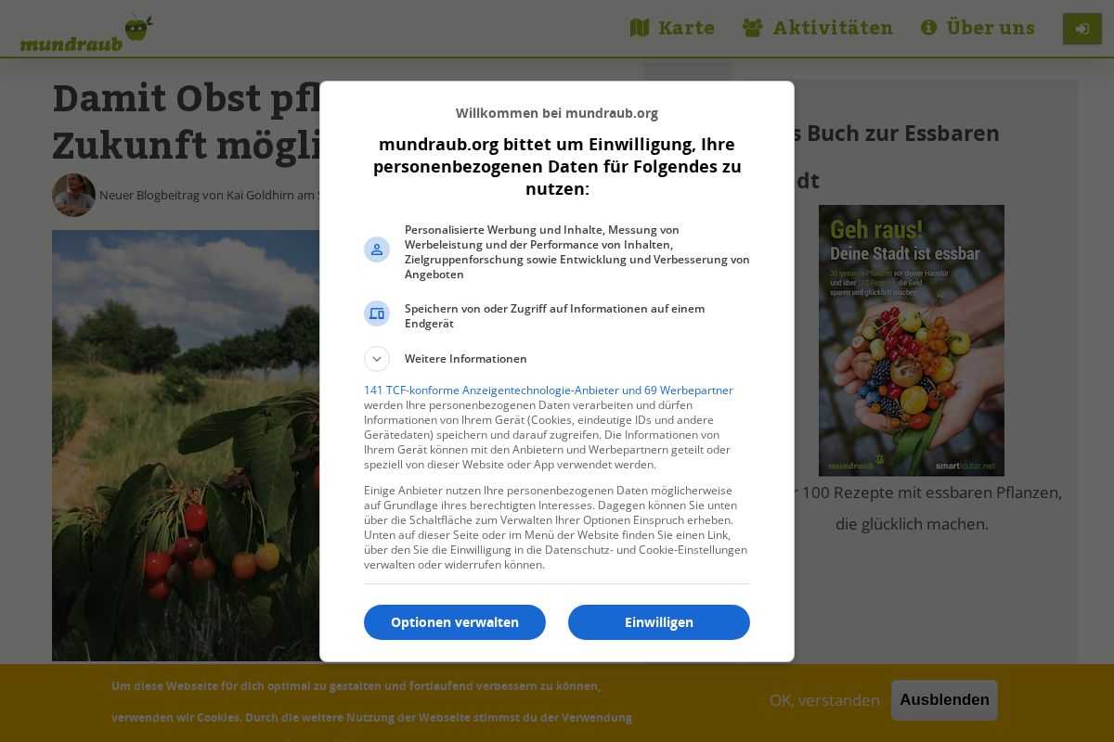The height and width of the screenshot is (742, 1114).
Task: Open the Über uns menu item
Action: click(978, 28)
